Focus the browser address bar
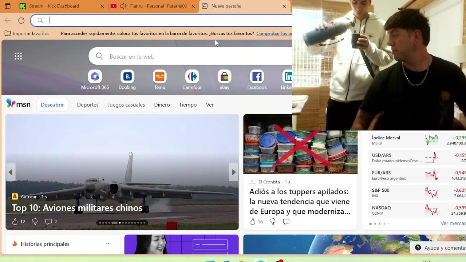 [x=162, y=20]
